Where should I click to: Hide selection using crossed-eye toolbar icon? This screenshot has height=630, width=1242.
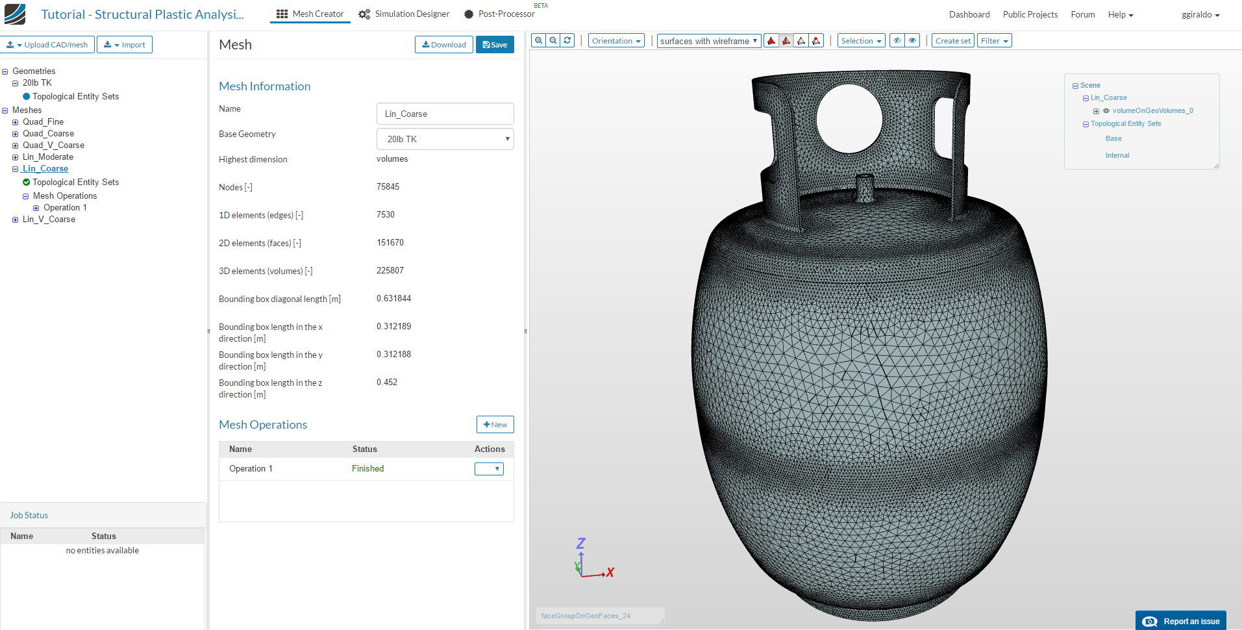(x=897, y=41)
